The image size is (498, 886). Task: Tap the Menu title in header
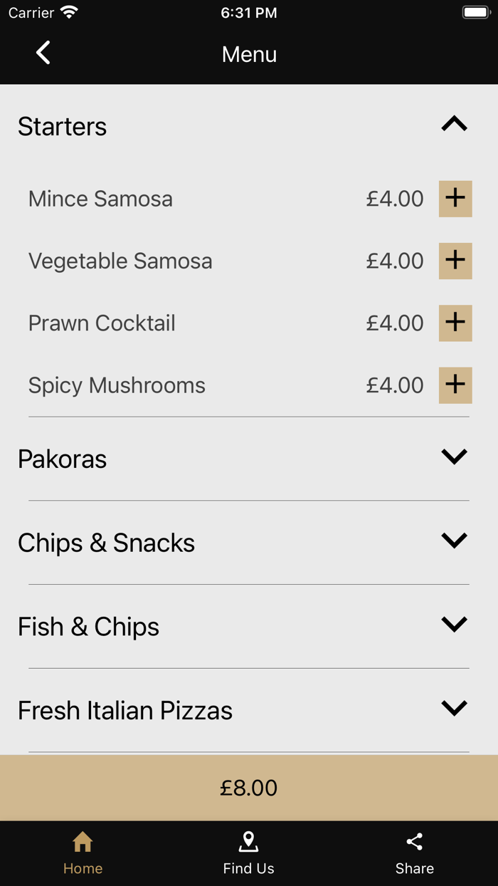click(249, 54)
